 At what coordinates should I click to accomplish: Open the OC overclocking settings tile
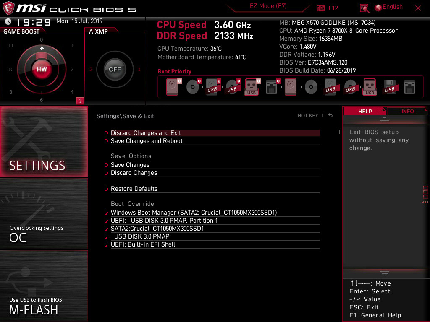tap(44, 214)
